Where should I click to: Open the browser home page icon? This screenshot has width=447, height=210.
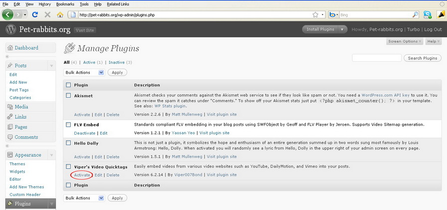tap(60, 15)
